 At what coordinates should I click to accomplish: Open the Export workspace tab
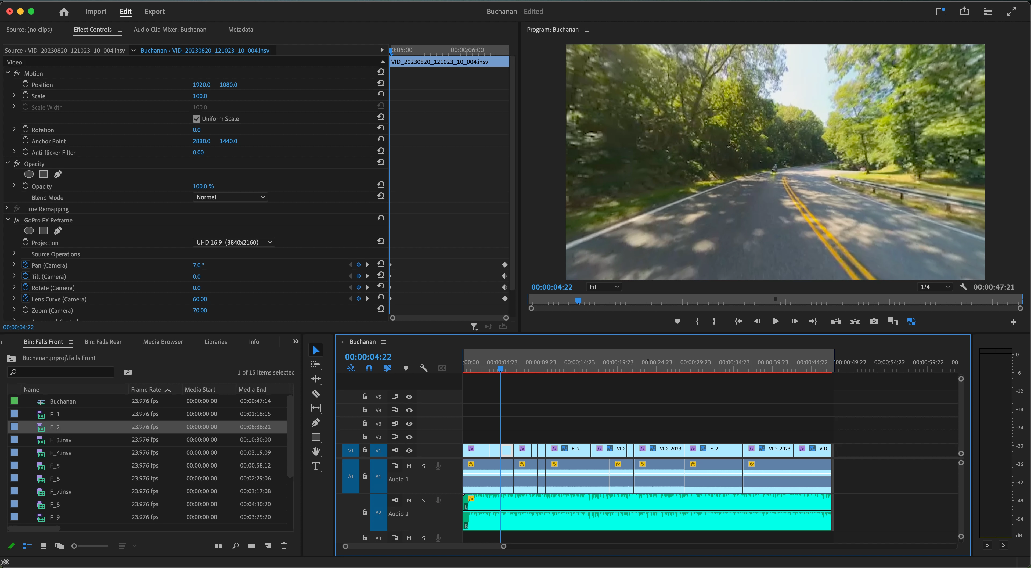pyautogui.click(x=154, y=12)
